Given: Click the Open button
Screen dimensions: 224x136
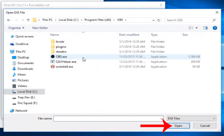Looking at the screenshot, I should tap(178, 126).
